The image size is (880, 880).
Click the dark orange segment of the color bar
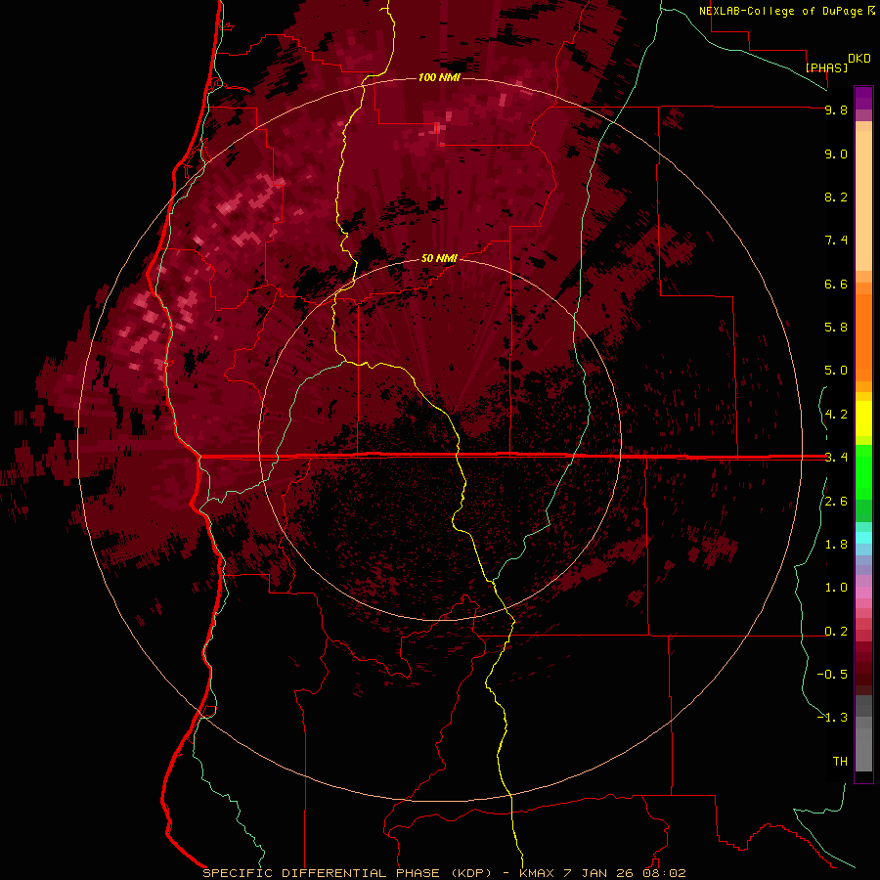[863, 336]
